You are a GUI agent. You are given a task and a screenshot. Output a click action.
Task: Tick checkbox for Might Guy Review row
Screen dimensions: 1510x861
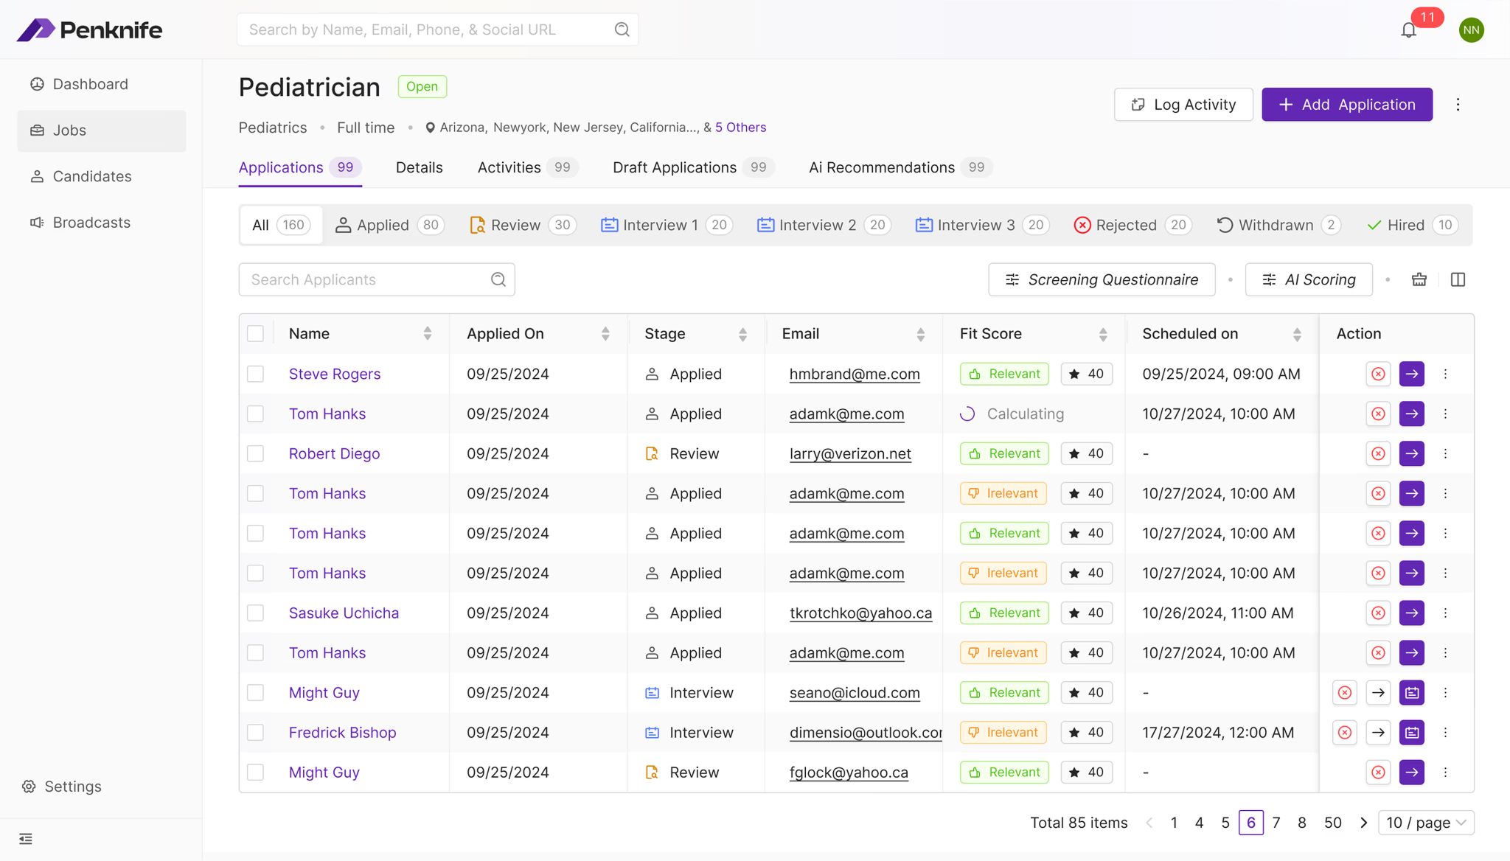pos(255,772)
